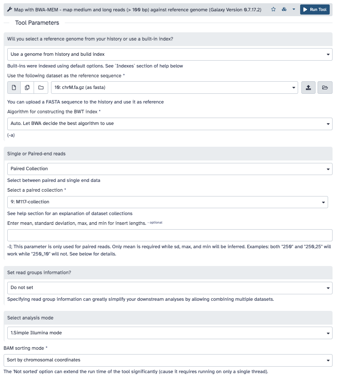Open the tool versions cubes icon
Viewport: 337px width, 380px height.
(x=284, y=9)
